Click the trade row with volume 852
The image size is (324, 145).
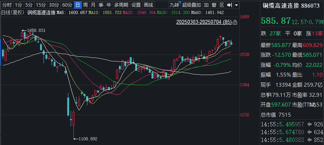(x=292, y=140)
